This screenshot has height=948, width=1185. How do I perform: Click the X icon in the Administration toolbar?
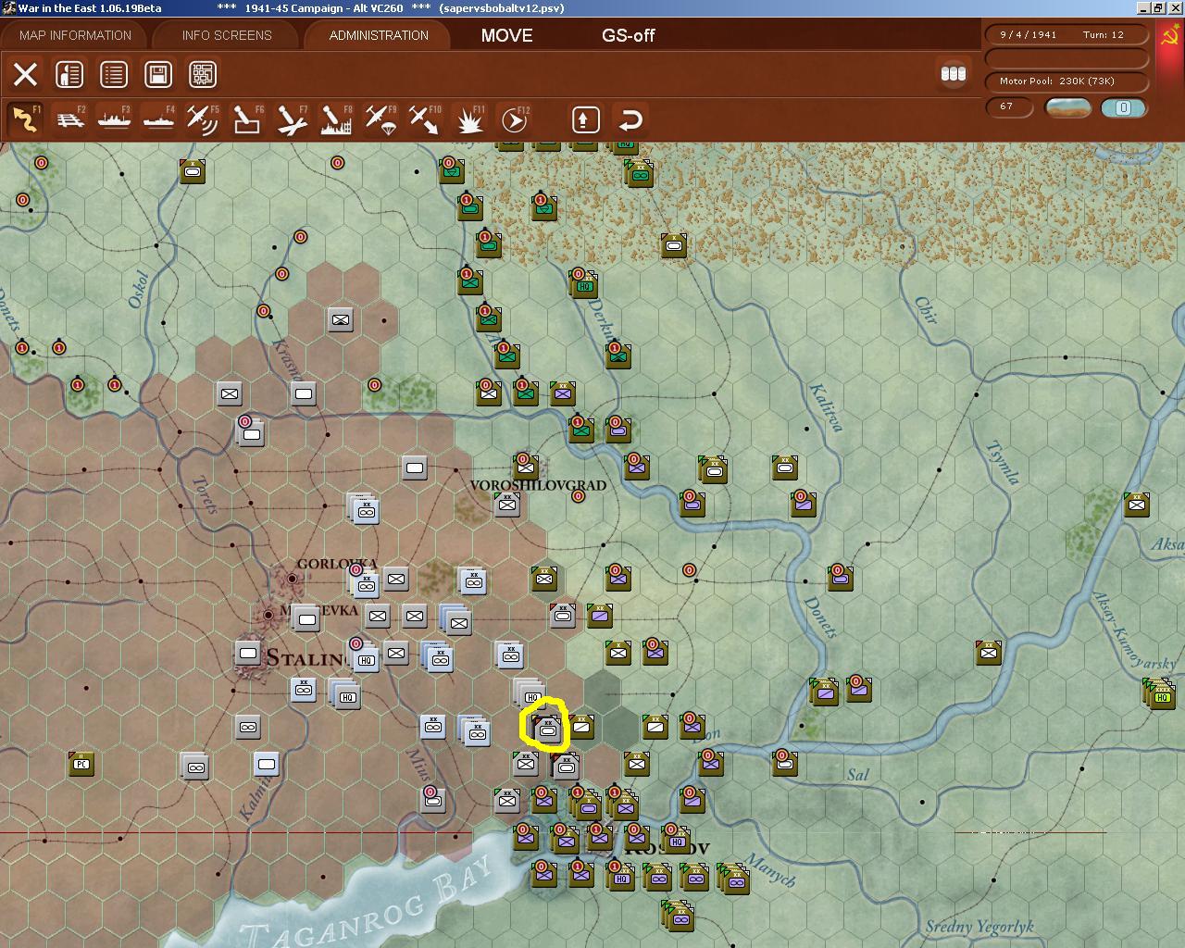(25, 74)
